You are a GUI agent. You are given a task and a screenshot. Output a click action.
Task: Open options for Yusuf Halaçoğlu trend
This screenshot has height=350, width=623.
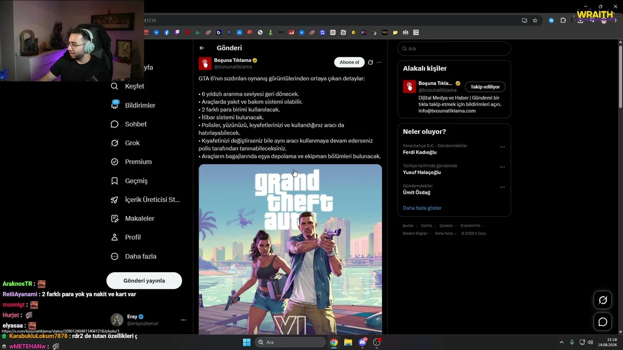(x=502, y=167)
